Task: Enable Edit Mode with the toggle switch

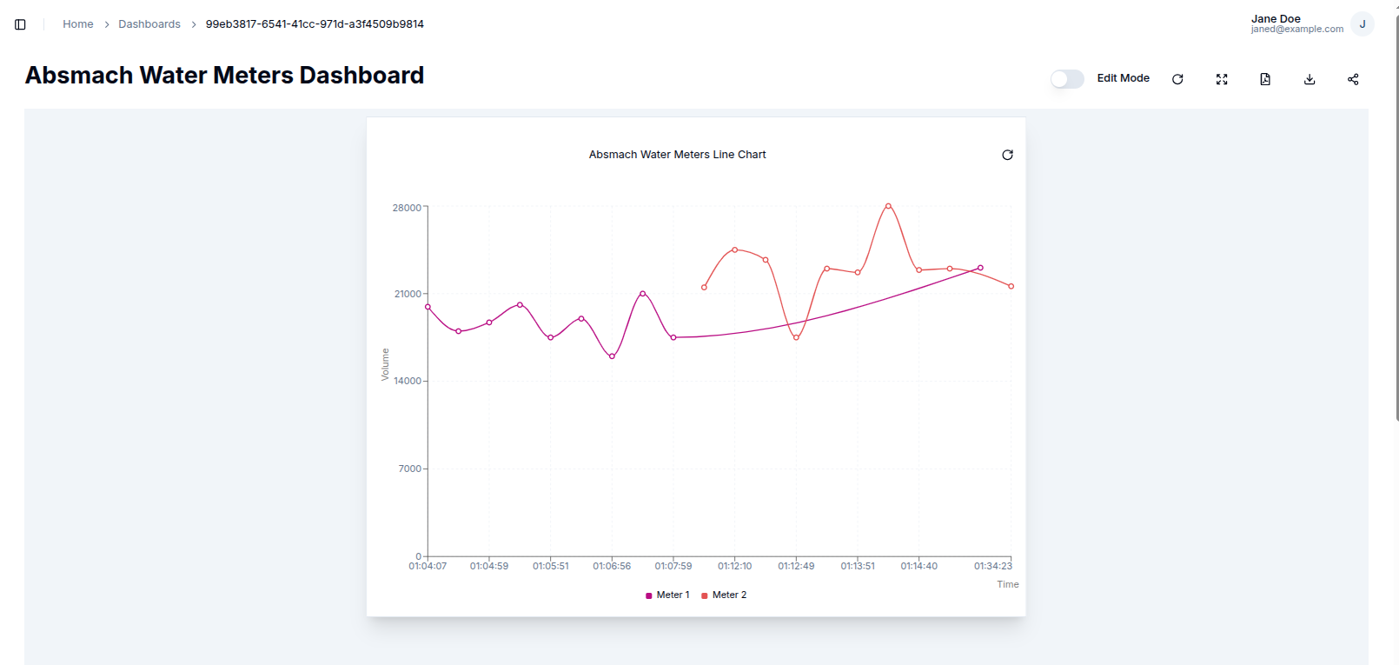Action: click(1066, 79)
